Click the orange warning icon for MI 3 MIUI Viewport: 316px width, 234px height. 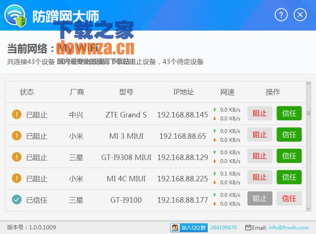point(16,135)
